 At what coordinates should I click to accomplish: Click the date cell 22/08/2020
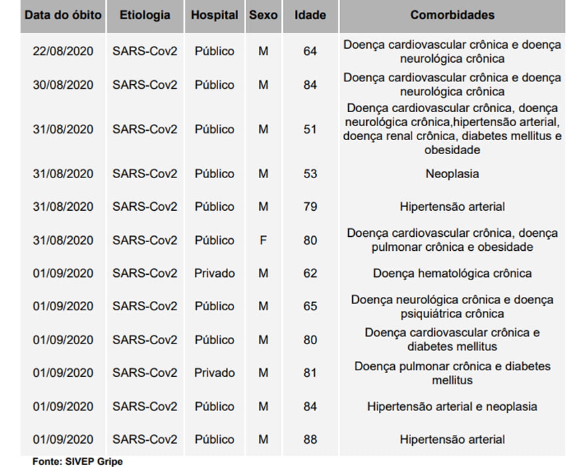63,51
